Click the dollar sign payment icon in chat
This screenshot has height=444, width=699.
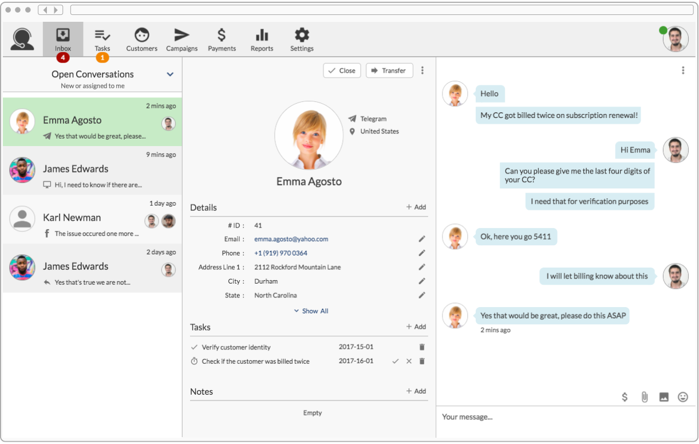click(x=625, y=397)
